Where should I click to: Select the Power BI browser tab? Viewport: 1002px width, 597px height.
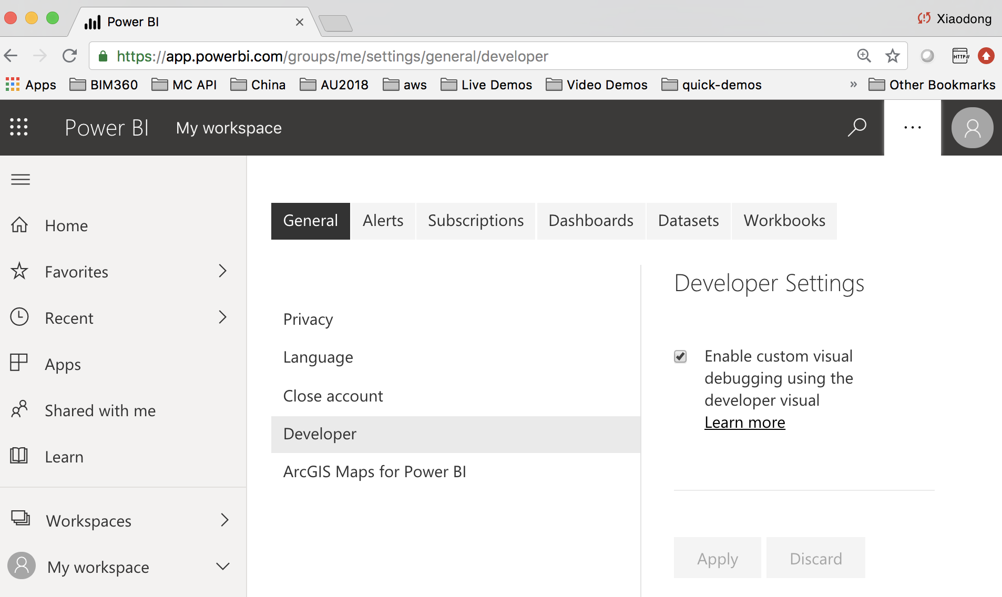tap(193, 22)
